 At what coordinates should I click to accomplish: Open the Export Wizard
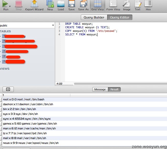[x=34, y=5]
